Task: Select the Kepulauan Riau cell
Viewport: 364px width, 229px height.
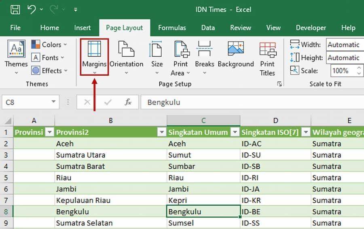Action: point(111,200)
